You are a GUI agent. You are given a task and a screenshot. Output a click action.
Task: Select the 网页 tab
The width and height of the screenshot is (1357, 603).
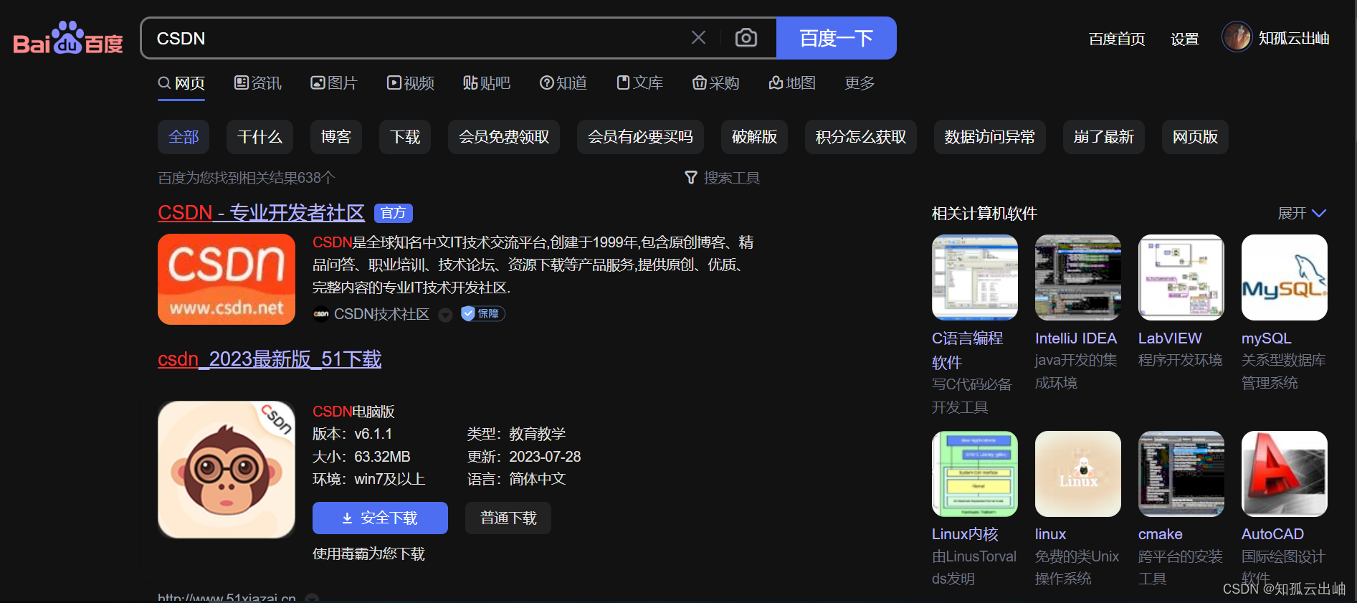pos(181,83)
